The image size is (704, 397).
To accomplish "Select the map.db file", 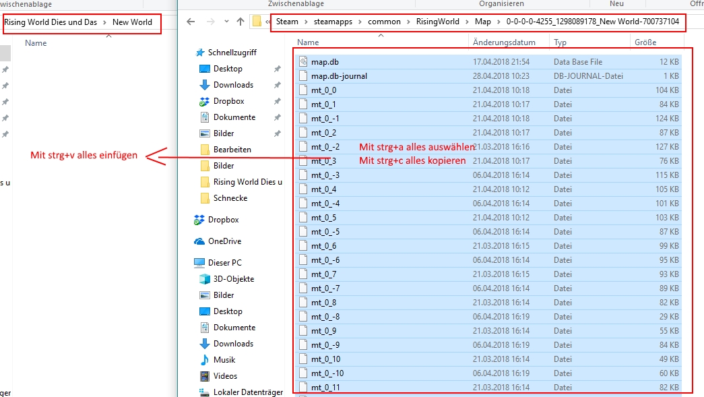I will click(325, 62).
